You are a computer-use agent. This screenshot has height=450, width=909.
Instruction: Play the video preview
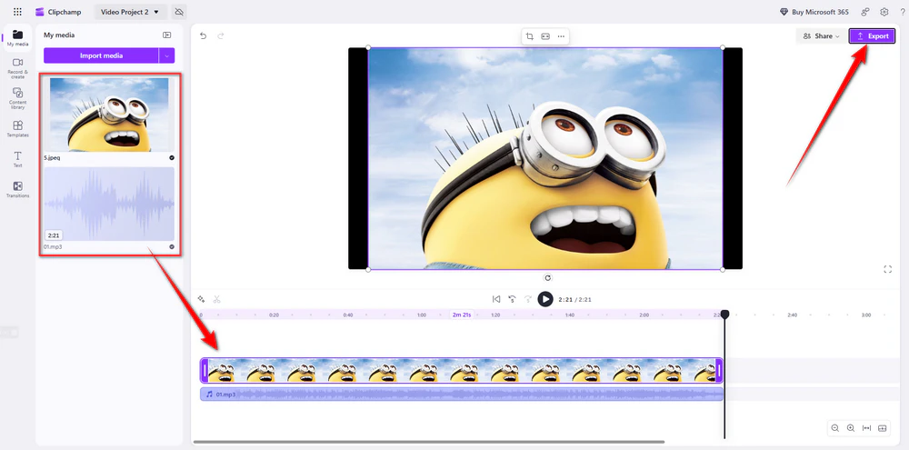coord(544,299)
